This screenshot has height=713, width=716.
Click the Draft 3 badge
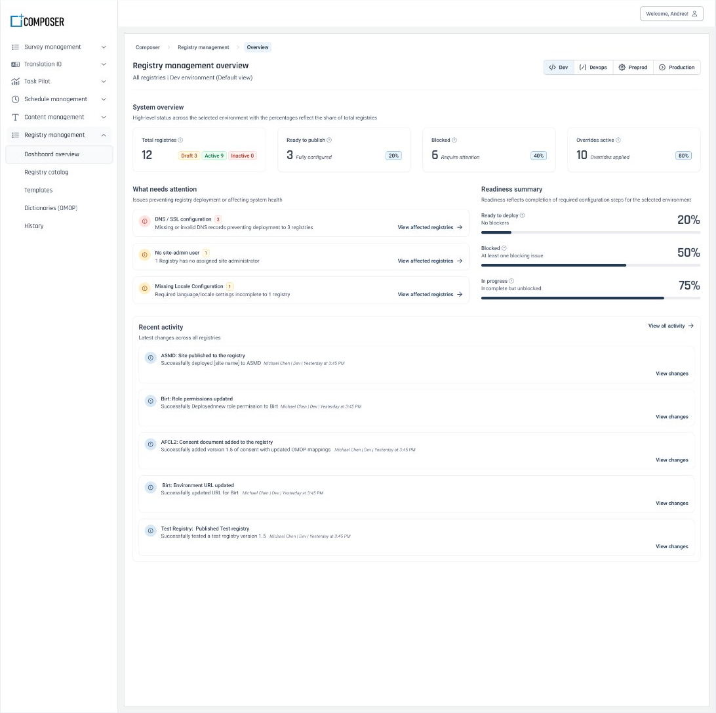coord(189,156)
